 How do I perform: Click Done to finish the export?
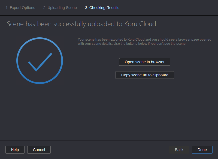pyautogui.click(x=202, y=150)
